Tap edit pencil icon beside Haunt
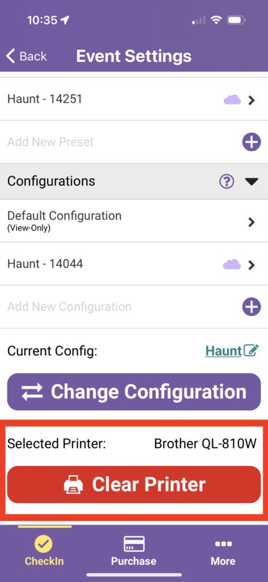Image resolution: width=268 pixels, height=582 pixels. (252, 351)
